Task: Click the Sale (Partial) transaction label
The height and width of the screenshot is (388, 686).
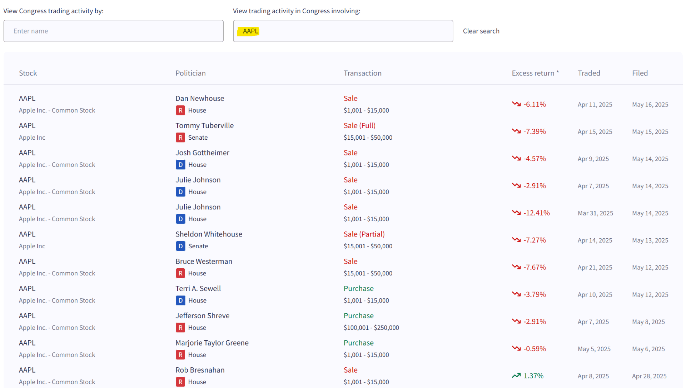Action: [364, 234]
